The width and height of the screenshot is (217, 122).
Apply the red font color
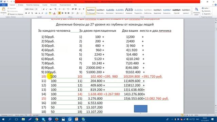coord(54,13)
